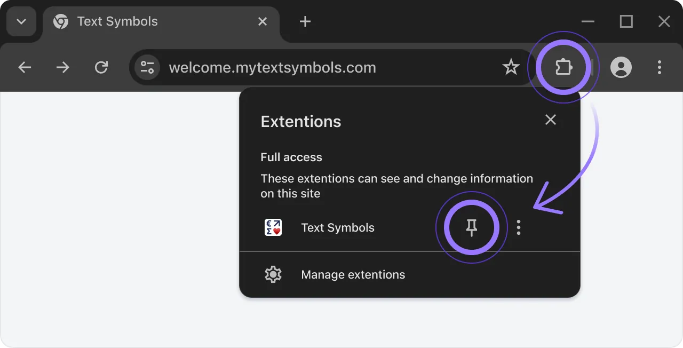This screenshot has width=683, height=348.
Task: Open site information settings in address bar
Action: click(x=147, y=67)
